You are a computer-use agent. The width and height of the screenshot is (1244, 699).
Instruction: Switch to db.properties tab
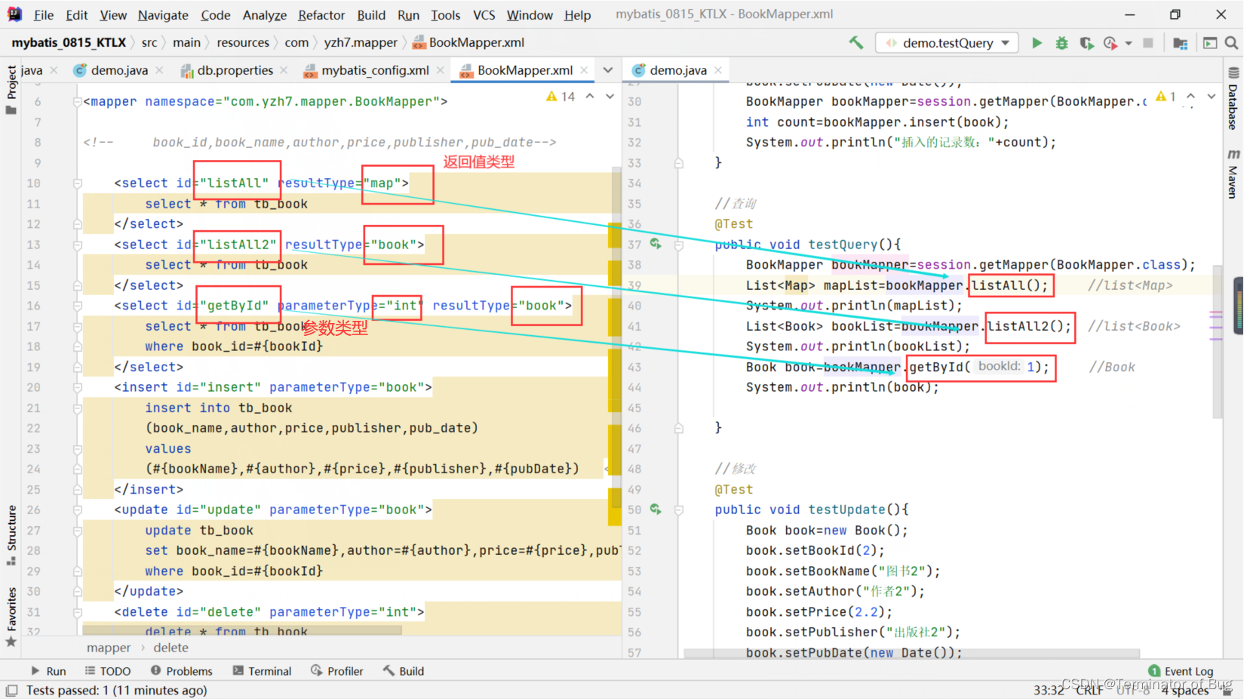(x=235, y=70)
